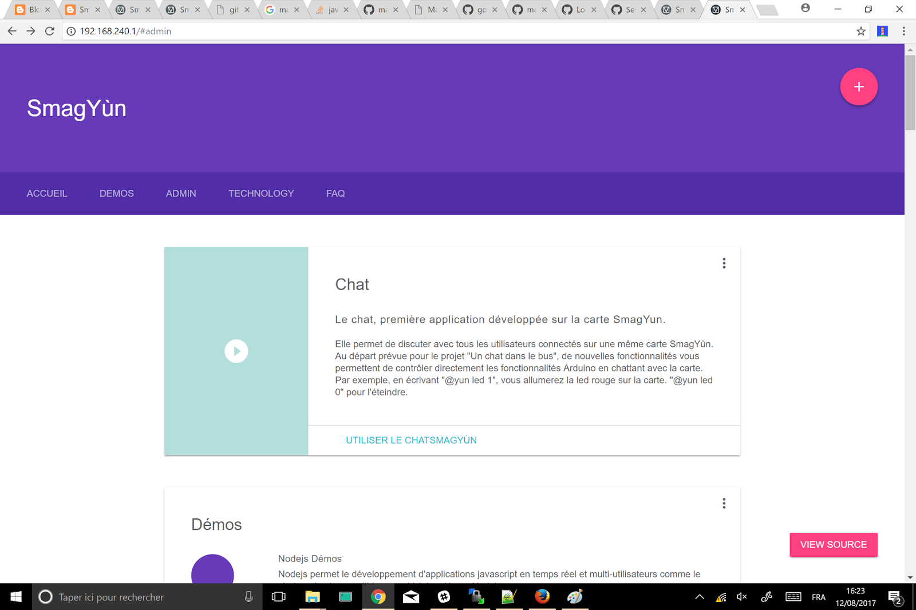Click the page vertical scrollbar thumb
Screen dimensions: 916x610
tap(910, 93)
